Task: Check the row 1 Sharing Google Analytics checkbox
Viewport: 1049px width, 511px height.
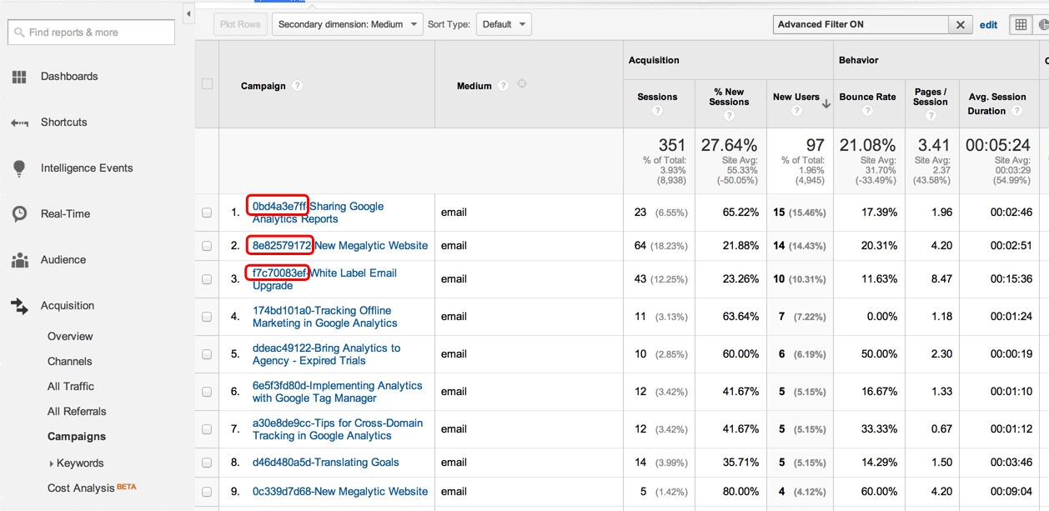Action: pos(207,213)
